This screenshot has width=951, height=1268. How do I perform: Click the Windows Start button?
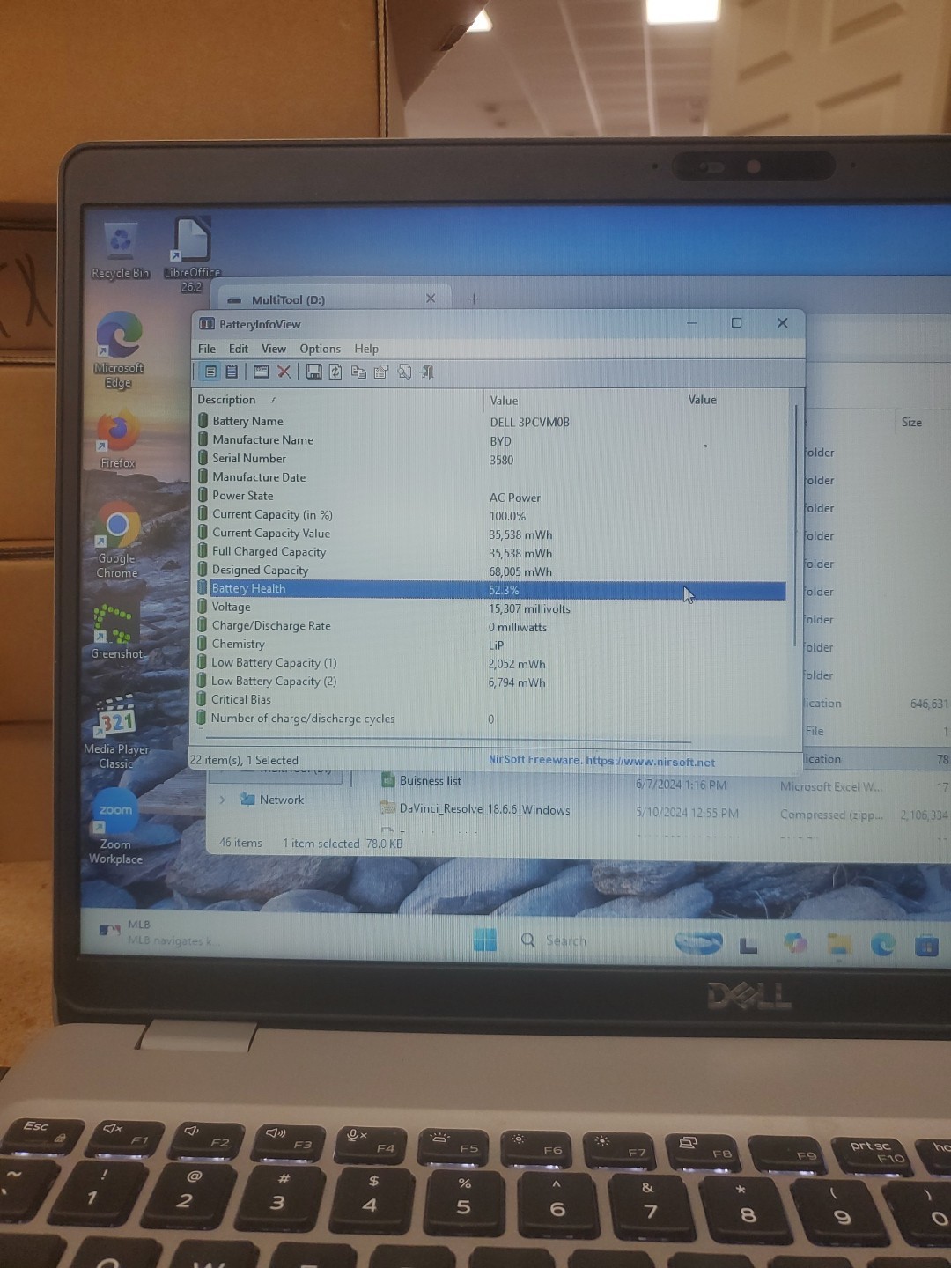(x=484, y=940)
